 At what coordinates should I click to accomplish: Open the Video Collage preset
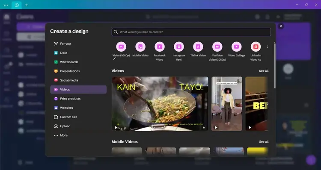pos(236,47)
